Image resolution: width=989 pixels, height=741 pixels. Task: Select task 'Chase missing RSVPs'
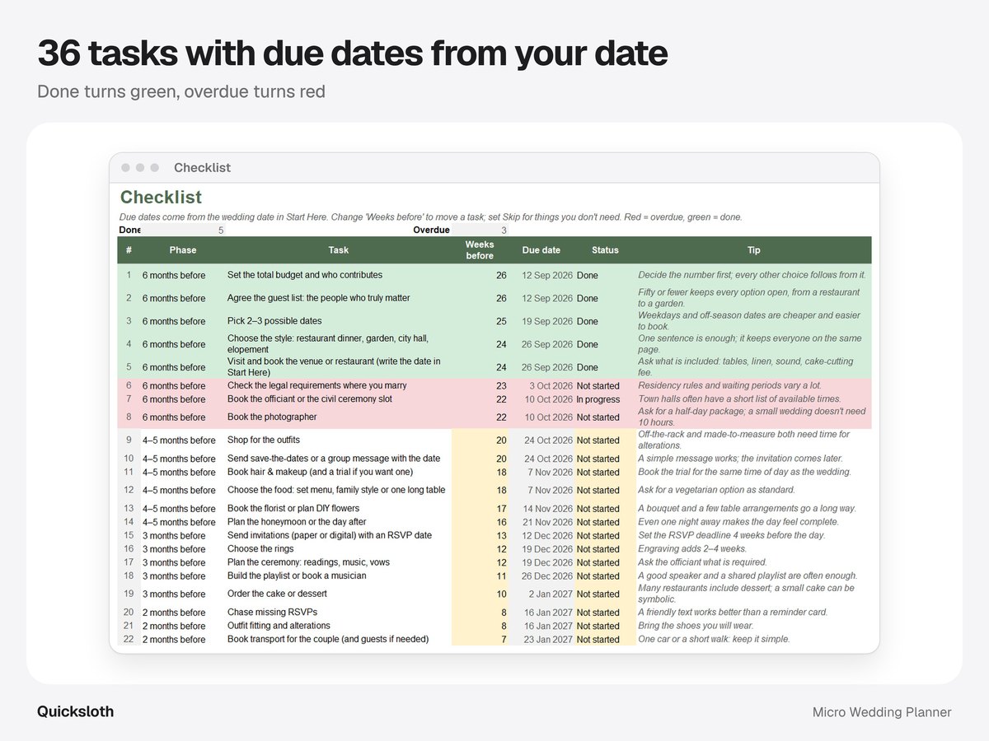point(272,613)
